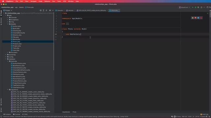Open Project panel settings gear
The height and width of the screenshot is (118, 211).
point(50,10)
